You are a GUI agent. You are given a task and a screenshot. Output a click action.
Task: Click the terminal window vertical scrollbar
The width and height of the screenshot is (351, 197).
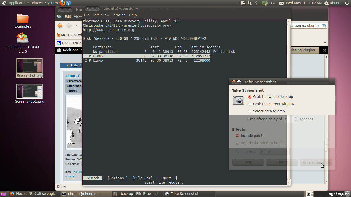(x=288, y=101)
